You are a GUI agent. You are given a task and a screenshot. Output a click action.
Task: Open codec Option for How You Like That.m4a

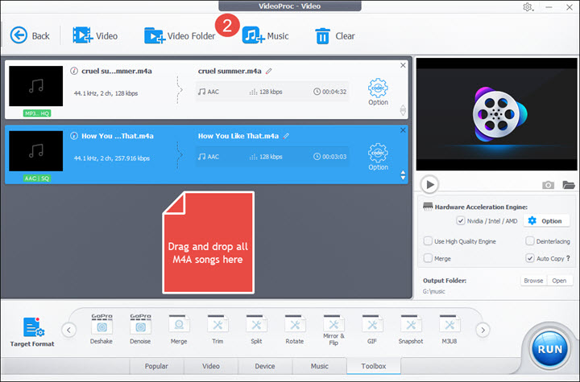tap(378, 157)
